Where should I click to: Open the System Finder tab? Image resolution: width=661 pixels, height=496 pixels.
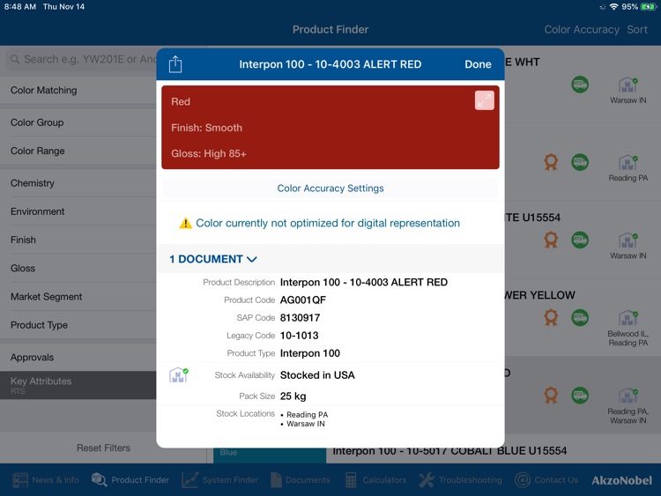coord(219,480)
